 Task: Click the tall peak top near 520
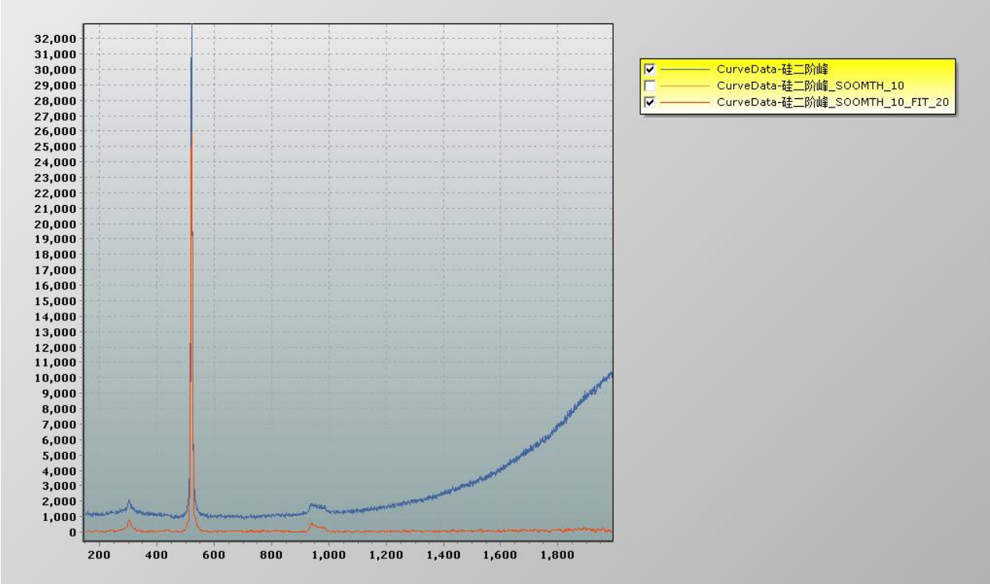[191, 31]
